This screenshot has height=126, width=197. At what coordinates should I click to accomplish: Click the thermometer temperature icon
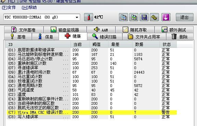pos(89,17)
